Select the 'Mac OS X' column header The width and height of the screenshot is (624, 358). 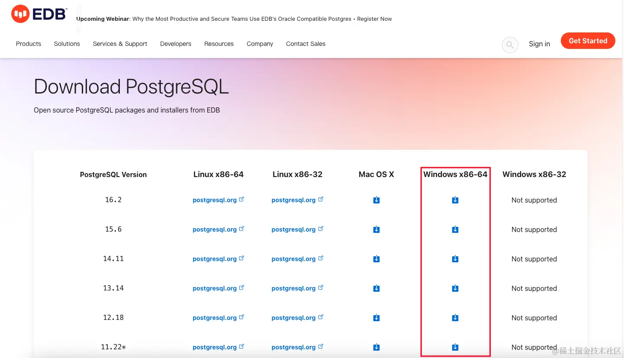(376, 174)
